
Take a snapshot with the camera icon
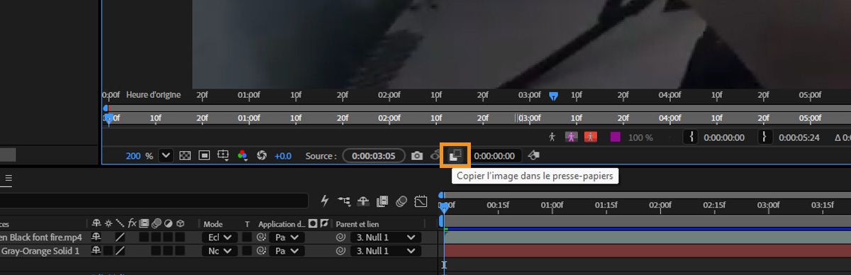point(418,155)
